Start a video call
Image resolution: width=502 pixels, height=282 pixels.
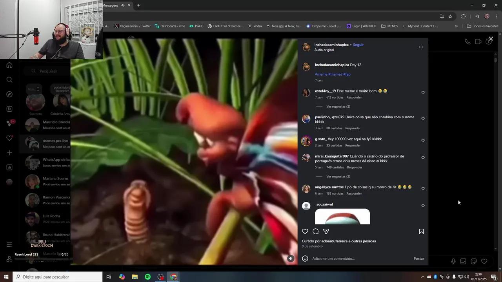(x=478, y=41)
